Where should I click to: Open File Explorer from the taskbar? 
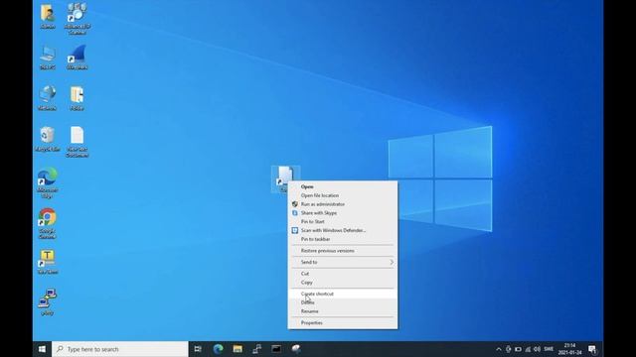coord(238,349)
